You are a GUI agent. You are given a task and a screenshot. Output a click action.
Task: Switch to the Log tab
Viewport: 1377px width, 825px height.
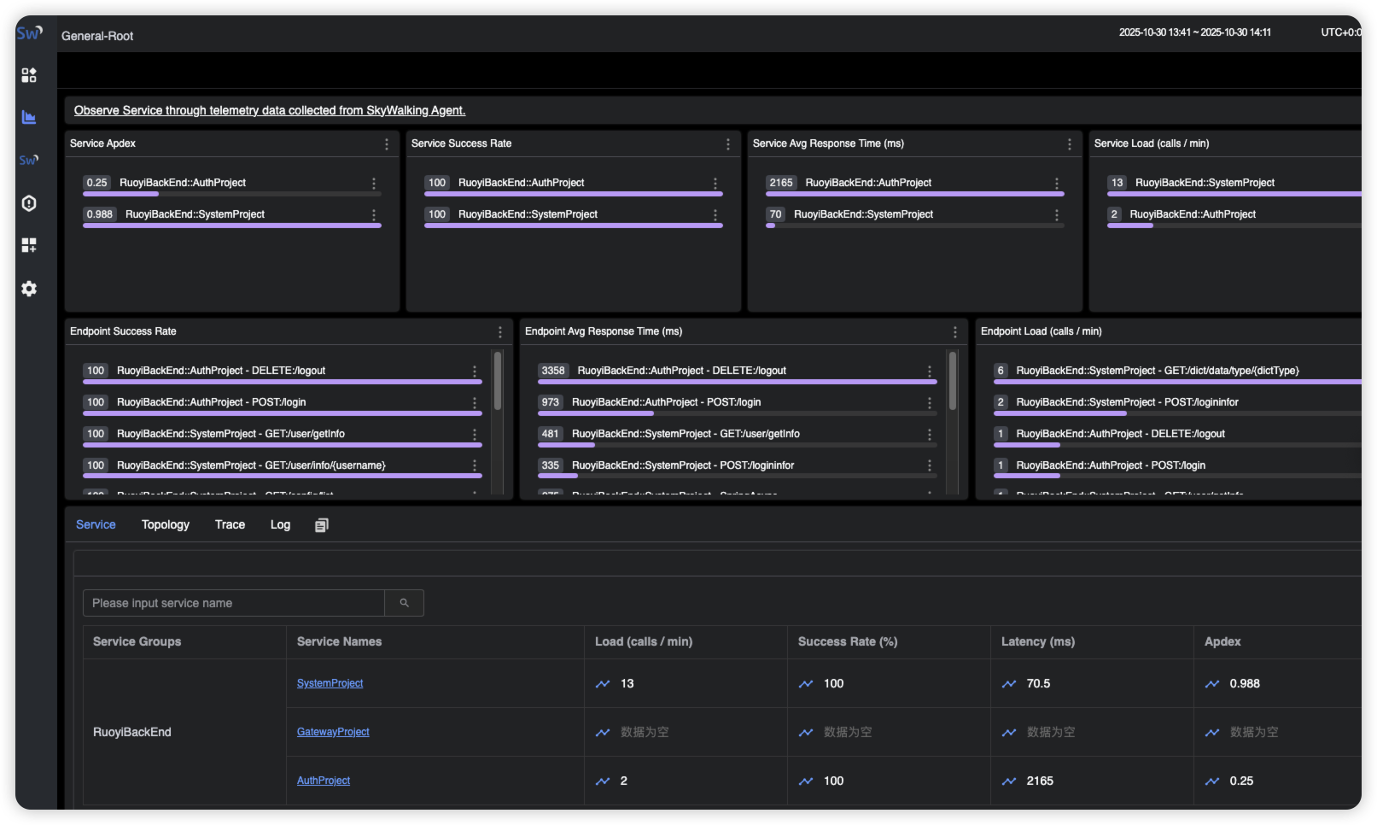[280, 525]
